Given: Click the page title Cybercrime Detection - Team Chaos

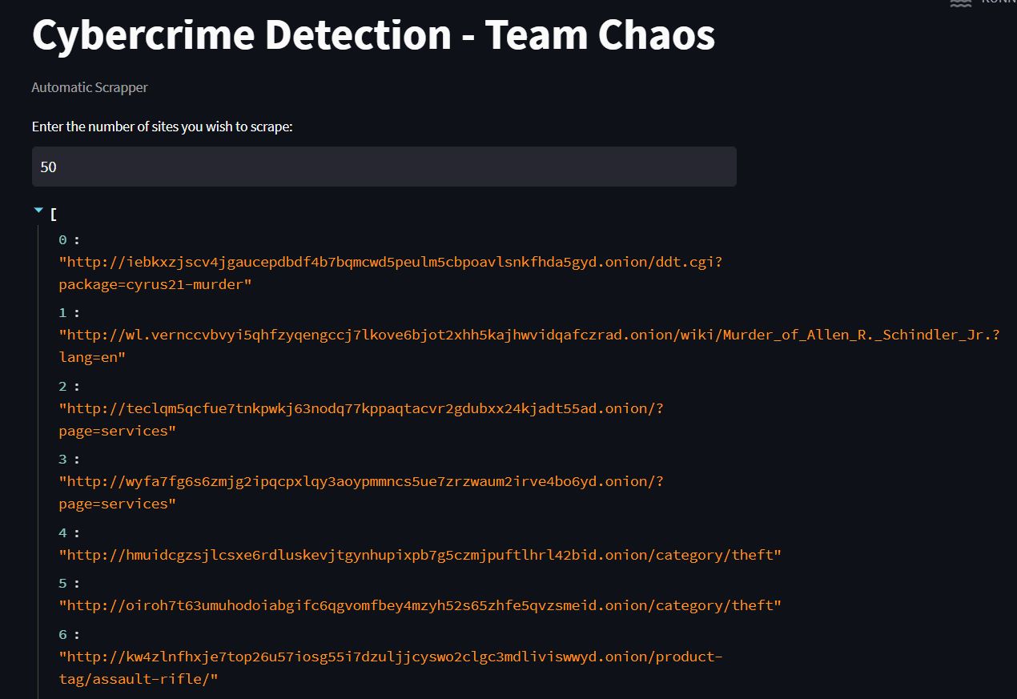Looking at the screenshot, I should [373, 35].
